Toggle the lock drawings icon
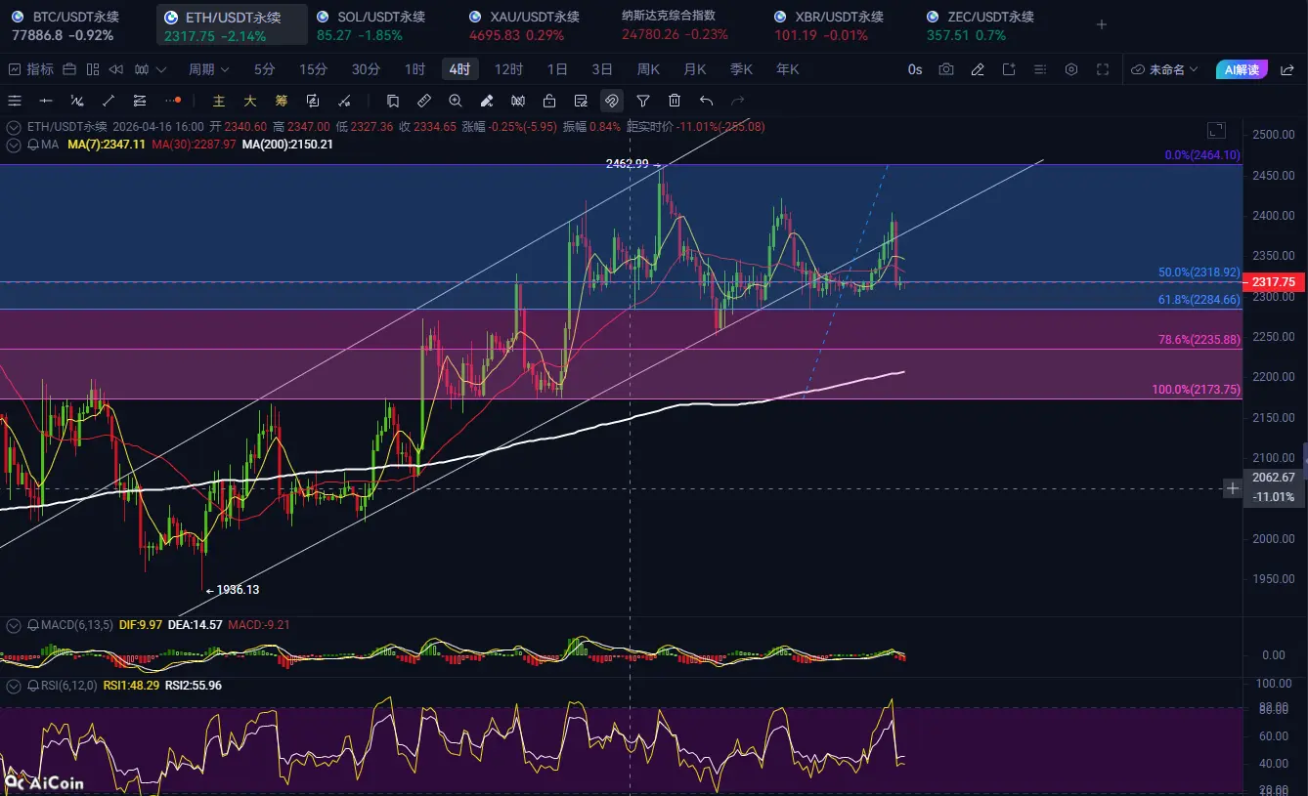The image size is (1308, 796). 548,101
